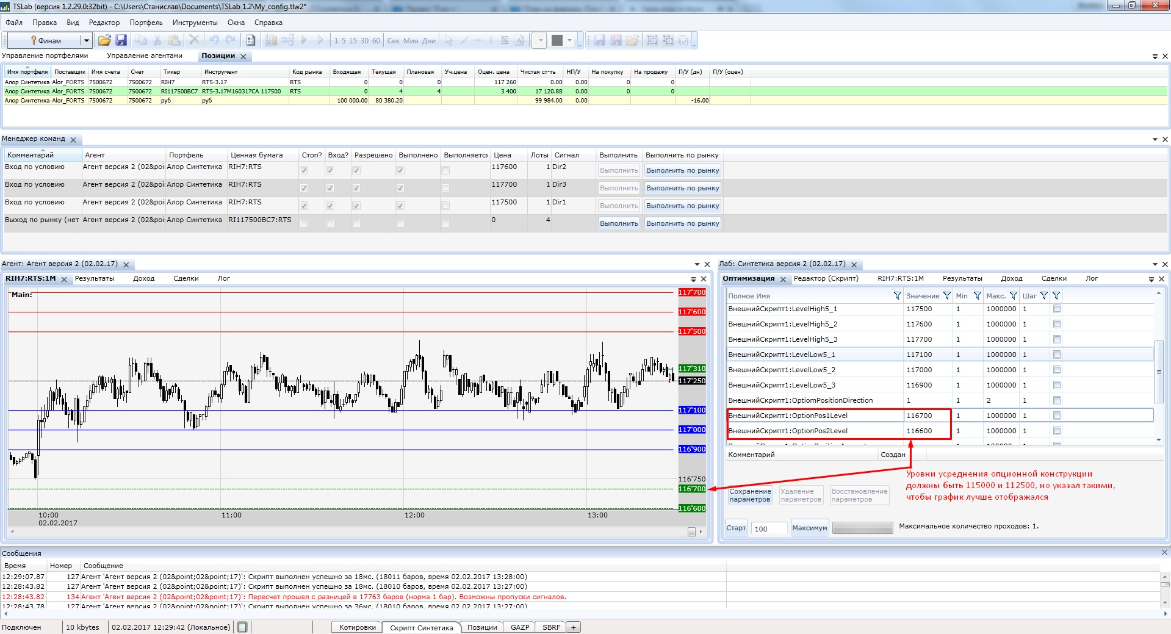Image resolution: width=1171 pixels, height=634 pixels.
Task: Click the blue floppy disk save icon
Action: click(121, 40)
